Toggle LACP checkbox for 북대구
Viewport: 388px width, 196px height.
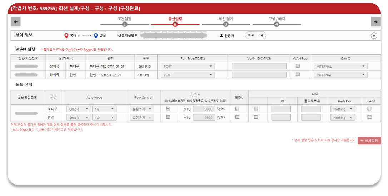point(369,108)
